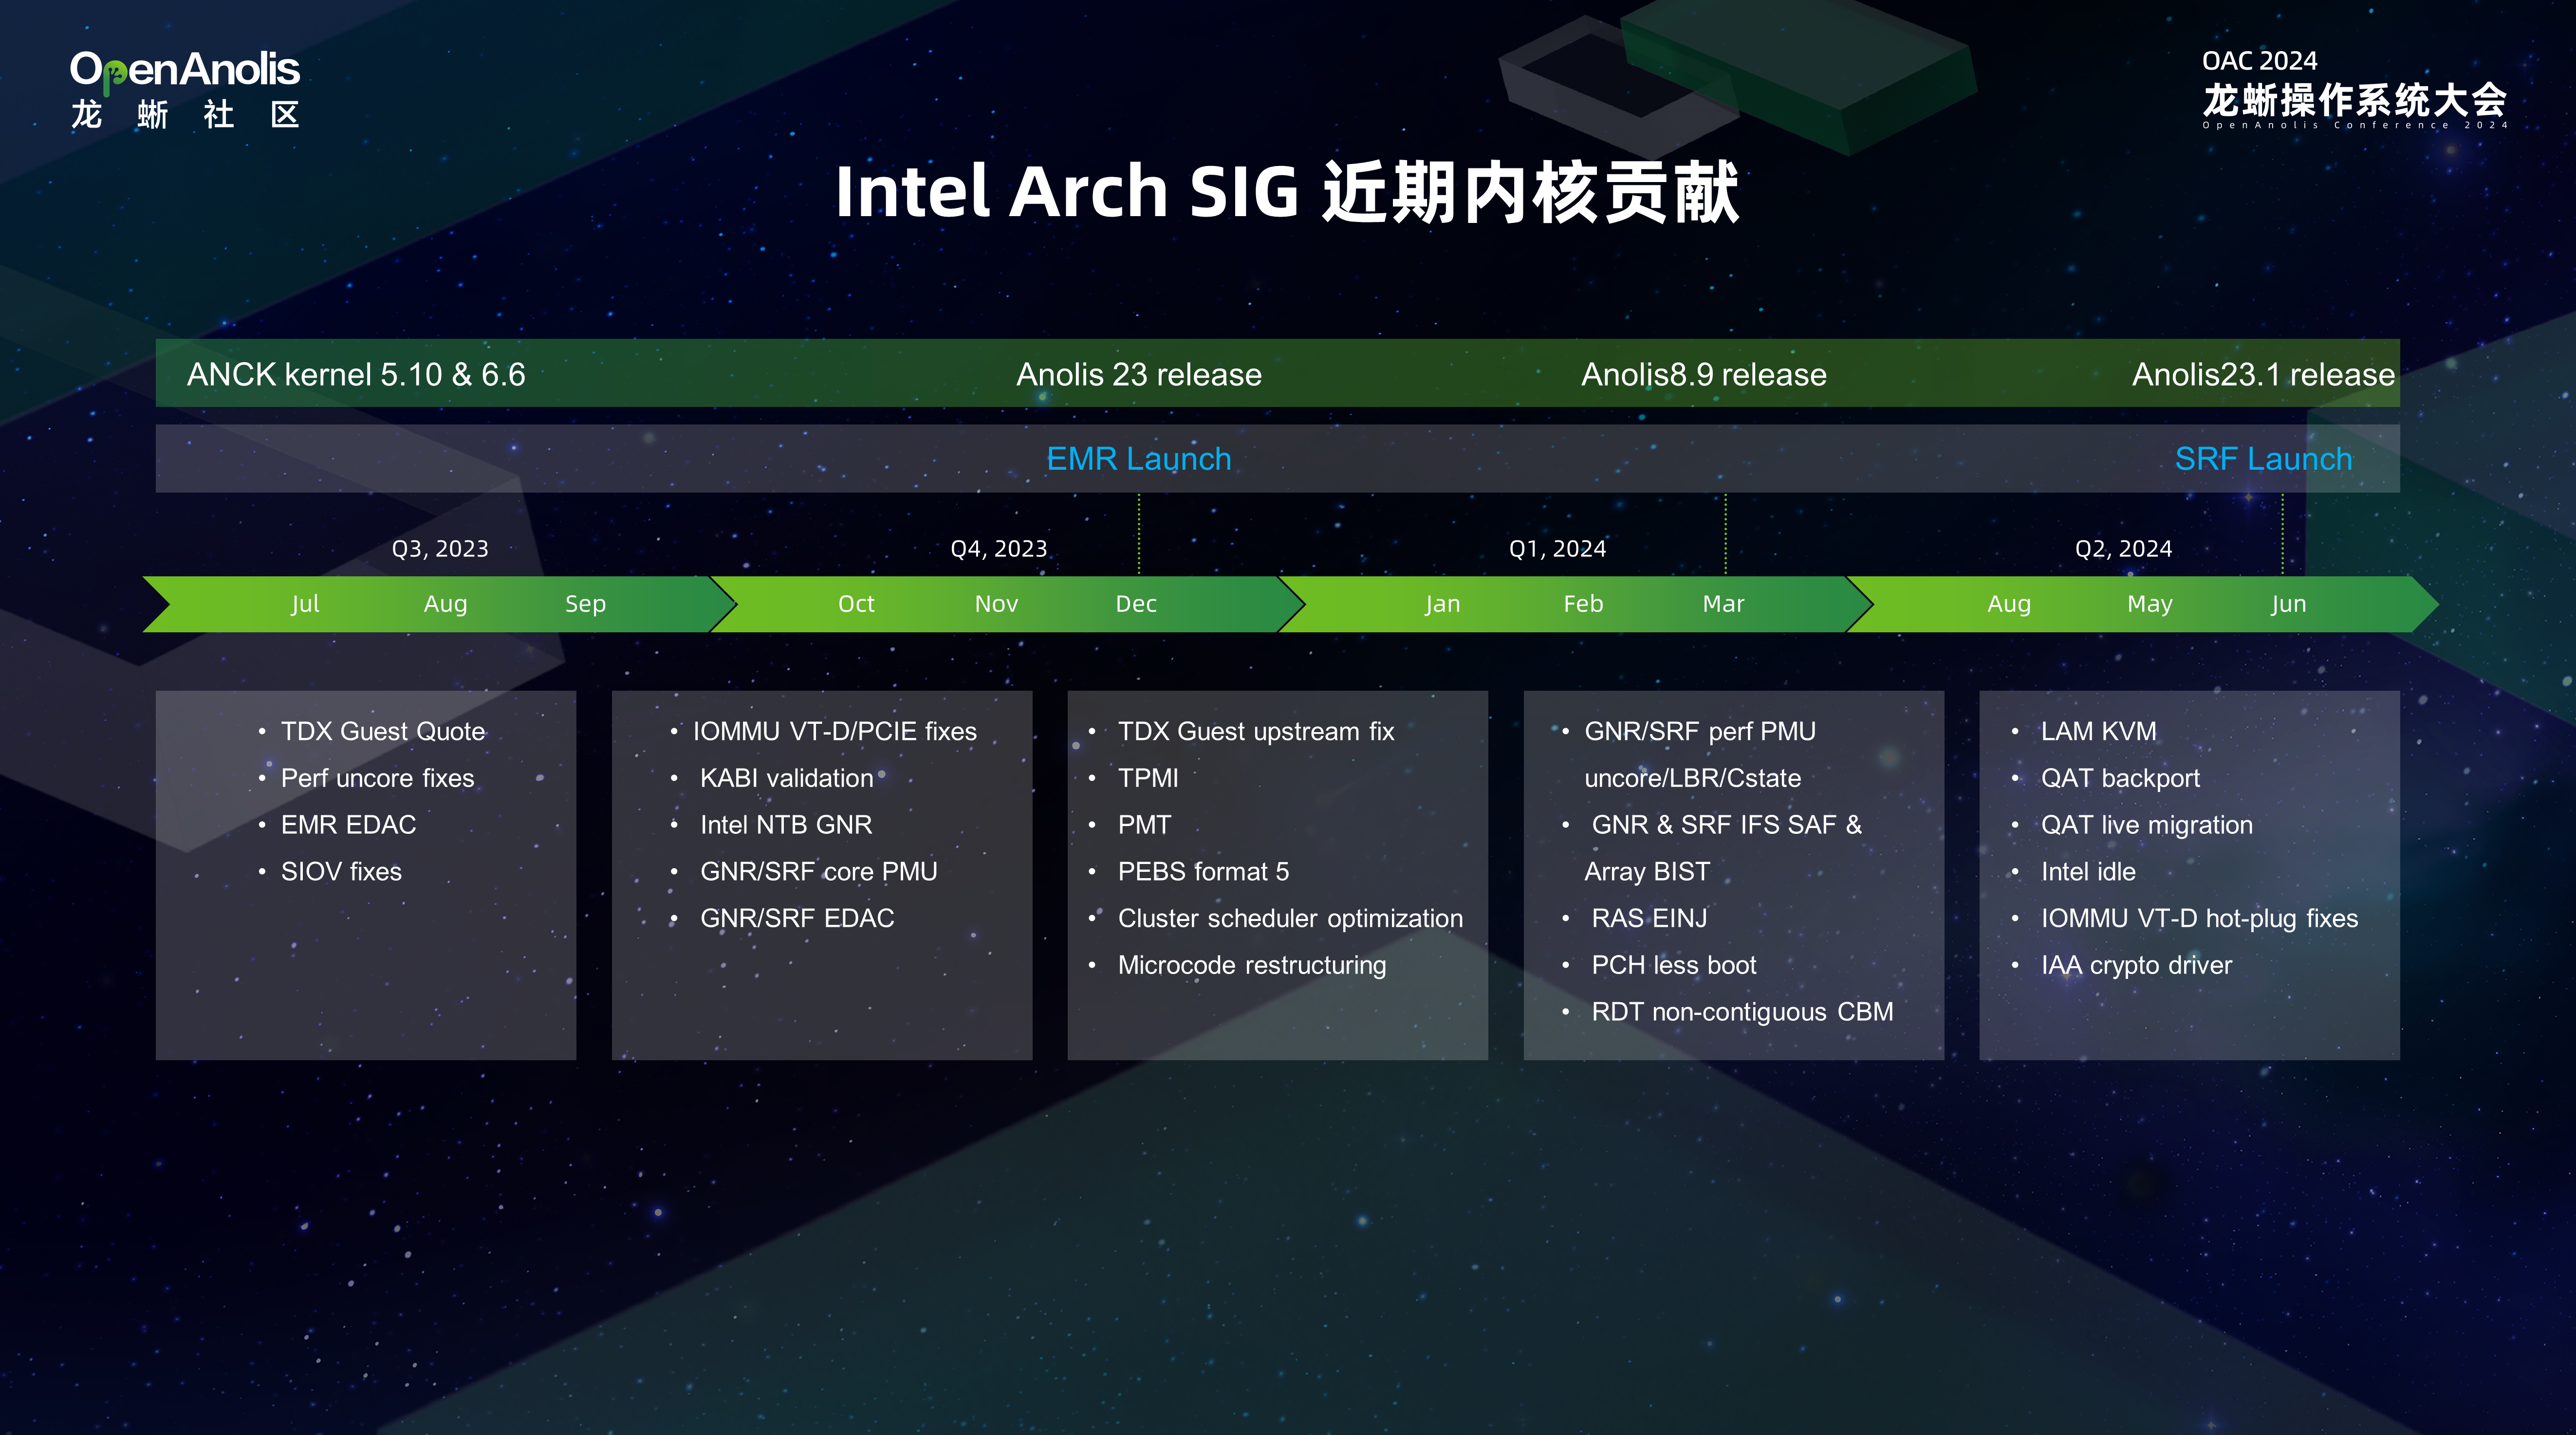
Task: Click 'Nov' on the timeline arrow
Action: (996, 604)
